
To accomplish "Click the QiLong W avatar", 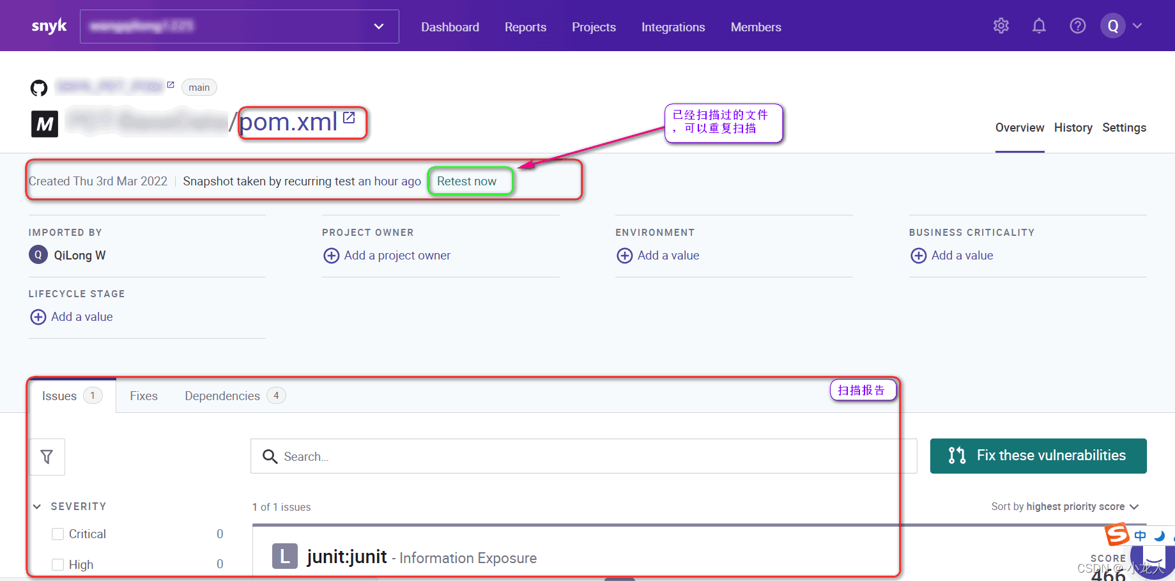I will click(x=38, y=255).
